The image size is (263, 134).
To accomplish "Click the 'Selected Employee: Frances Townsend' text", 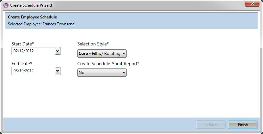I will (41, 24).
